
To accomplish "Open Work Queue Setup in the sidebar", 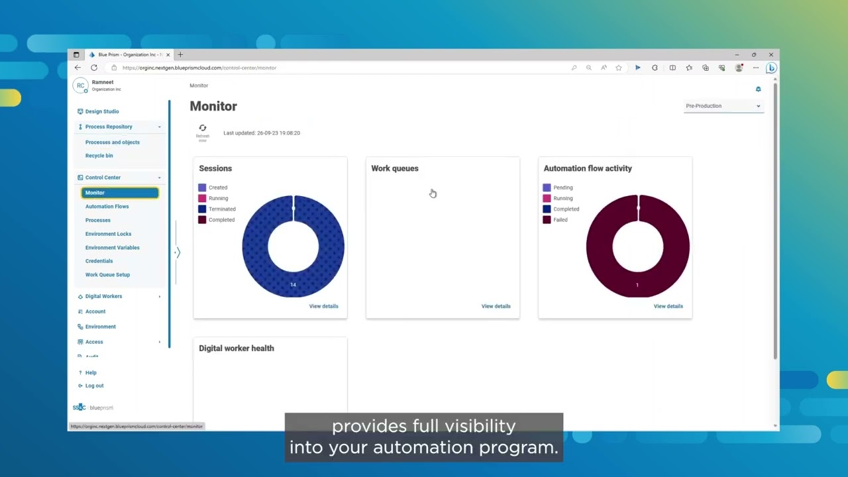I will [107, 275].
